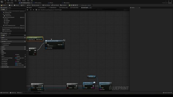The image size is (173, 97).
Task: Open My Blueprint settings gear icon
Action: click(25, 35)
